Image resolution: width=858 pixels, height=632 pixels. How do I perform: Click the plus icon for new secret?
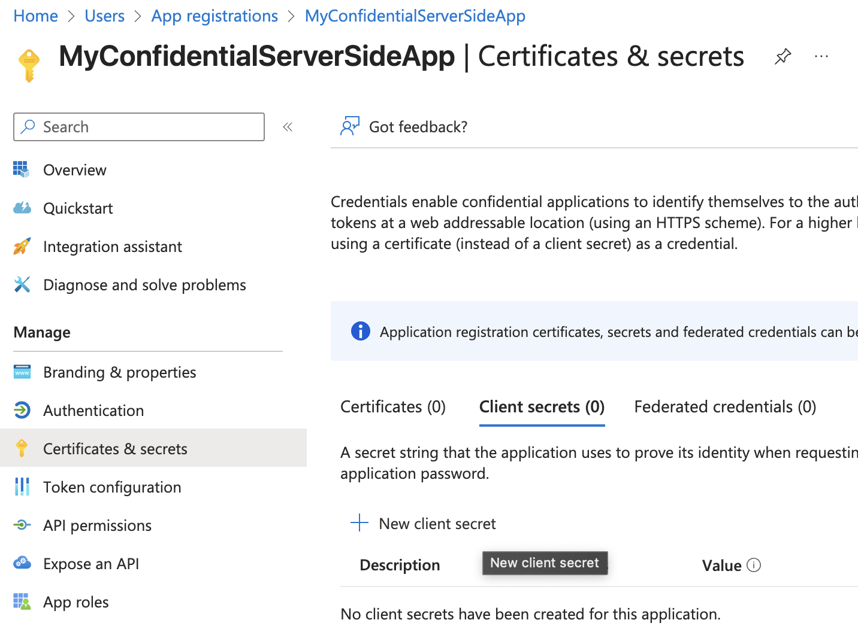(359, 523)
